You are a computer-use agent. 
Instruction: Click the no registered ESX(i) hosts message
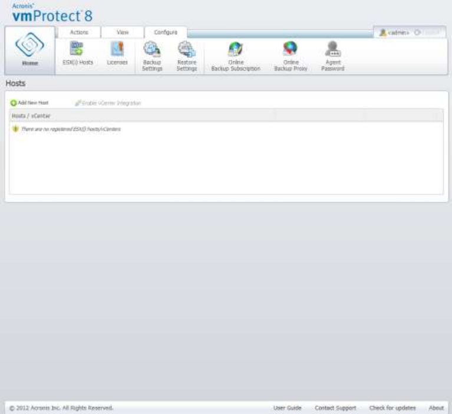(71, 129)
